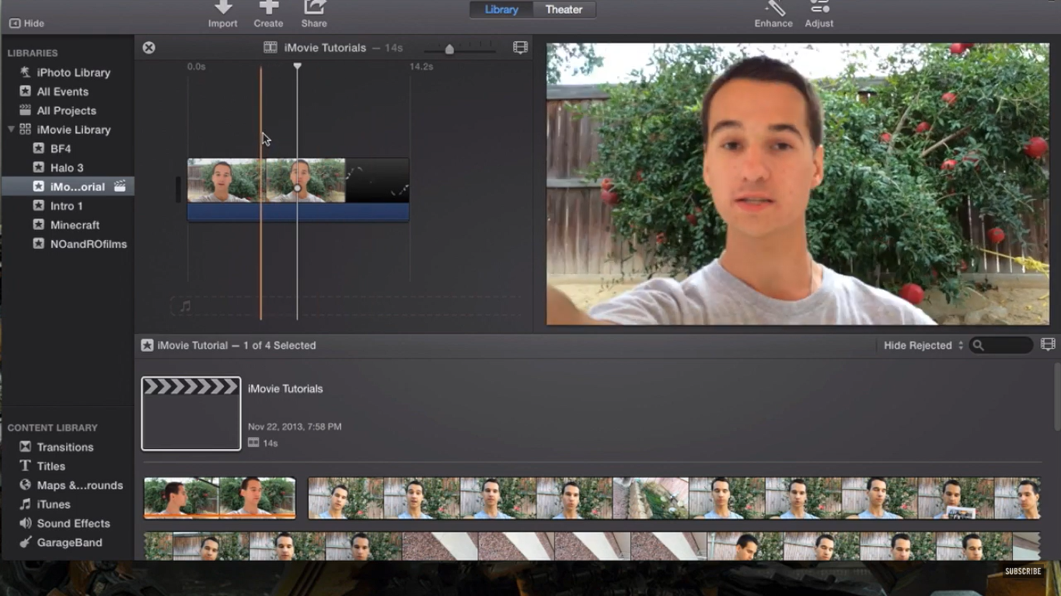Screen dimensions: 1061x596
Task: Select the Minecraft library item
Action: 75,225
